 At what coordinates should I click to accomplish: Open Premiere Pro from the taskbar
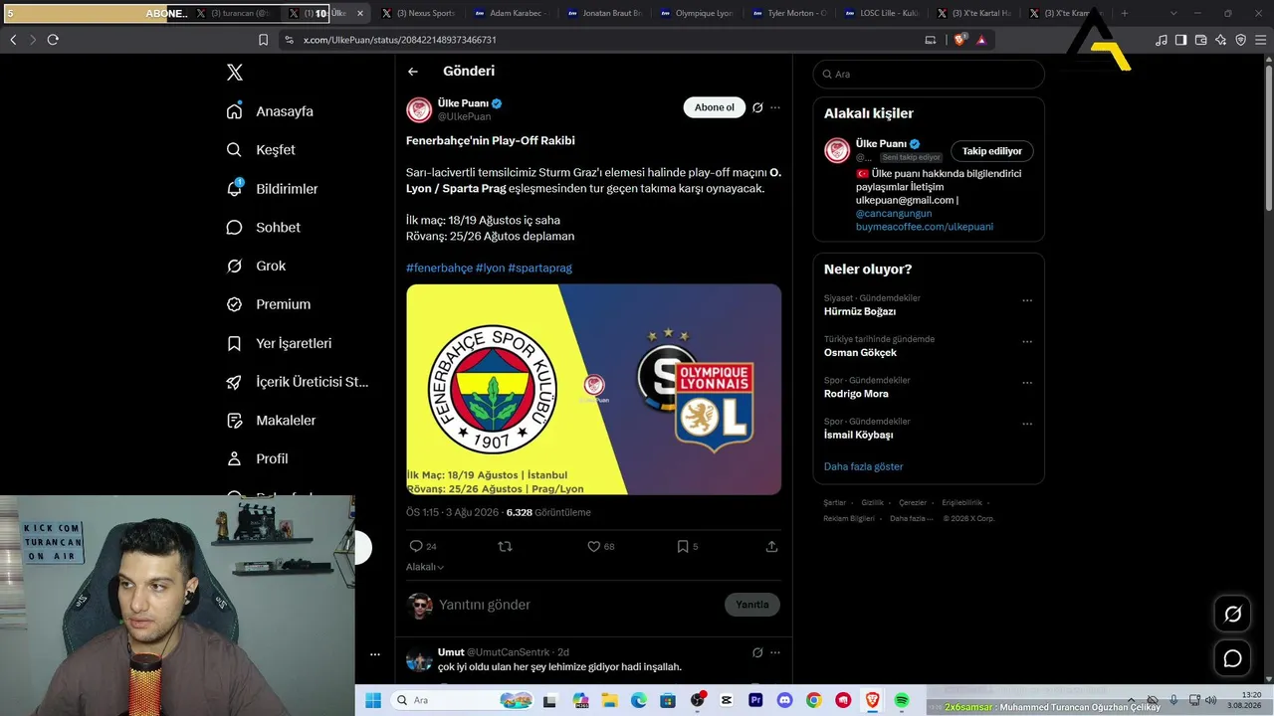coord(755,700)
